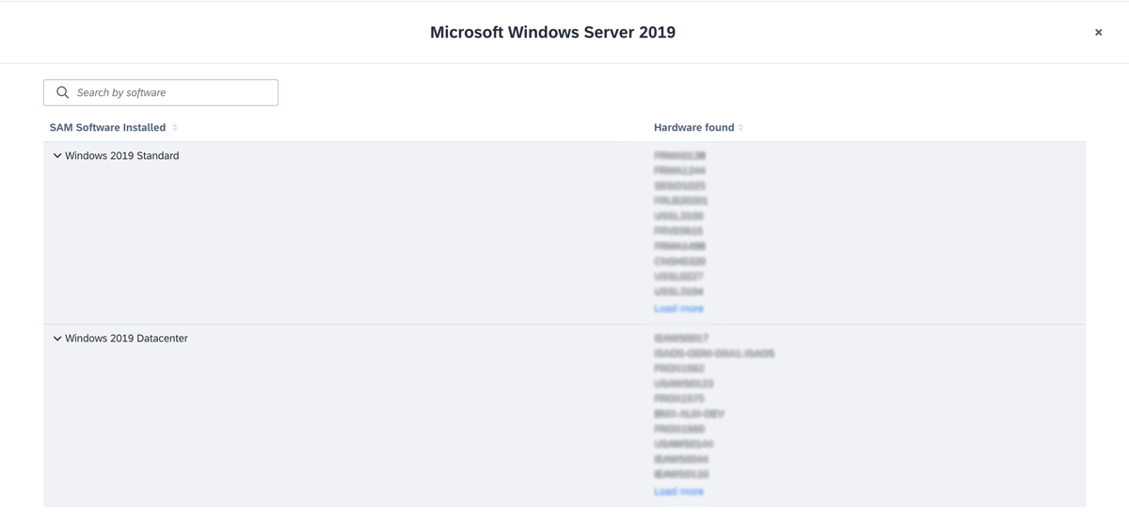Screen dimensions: 1129x523
Task: Click Load more under Windows 2019 Standard
Action: coord(678,309)
